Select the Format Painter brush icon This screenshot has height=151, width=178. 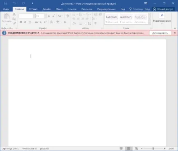pos(14,23)
